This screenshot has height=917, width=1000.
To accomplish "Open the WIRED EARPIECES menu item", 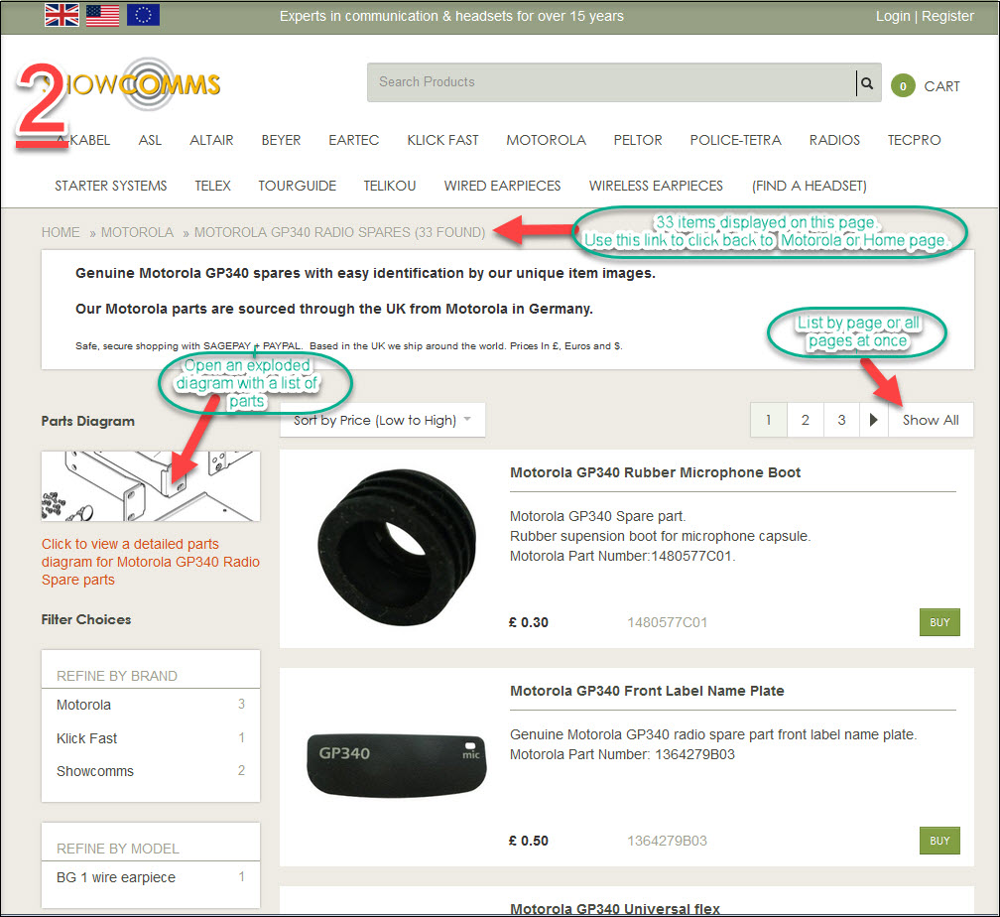I will pyautogui.click(x=503, y=186).
